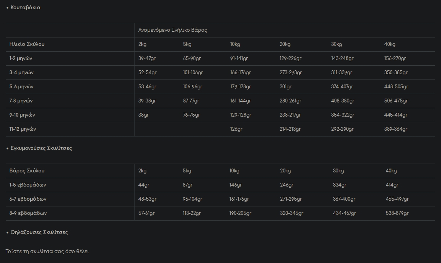Click the 6-7 εβδομάδων row label

point(28,199)
